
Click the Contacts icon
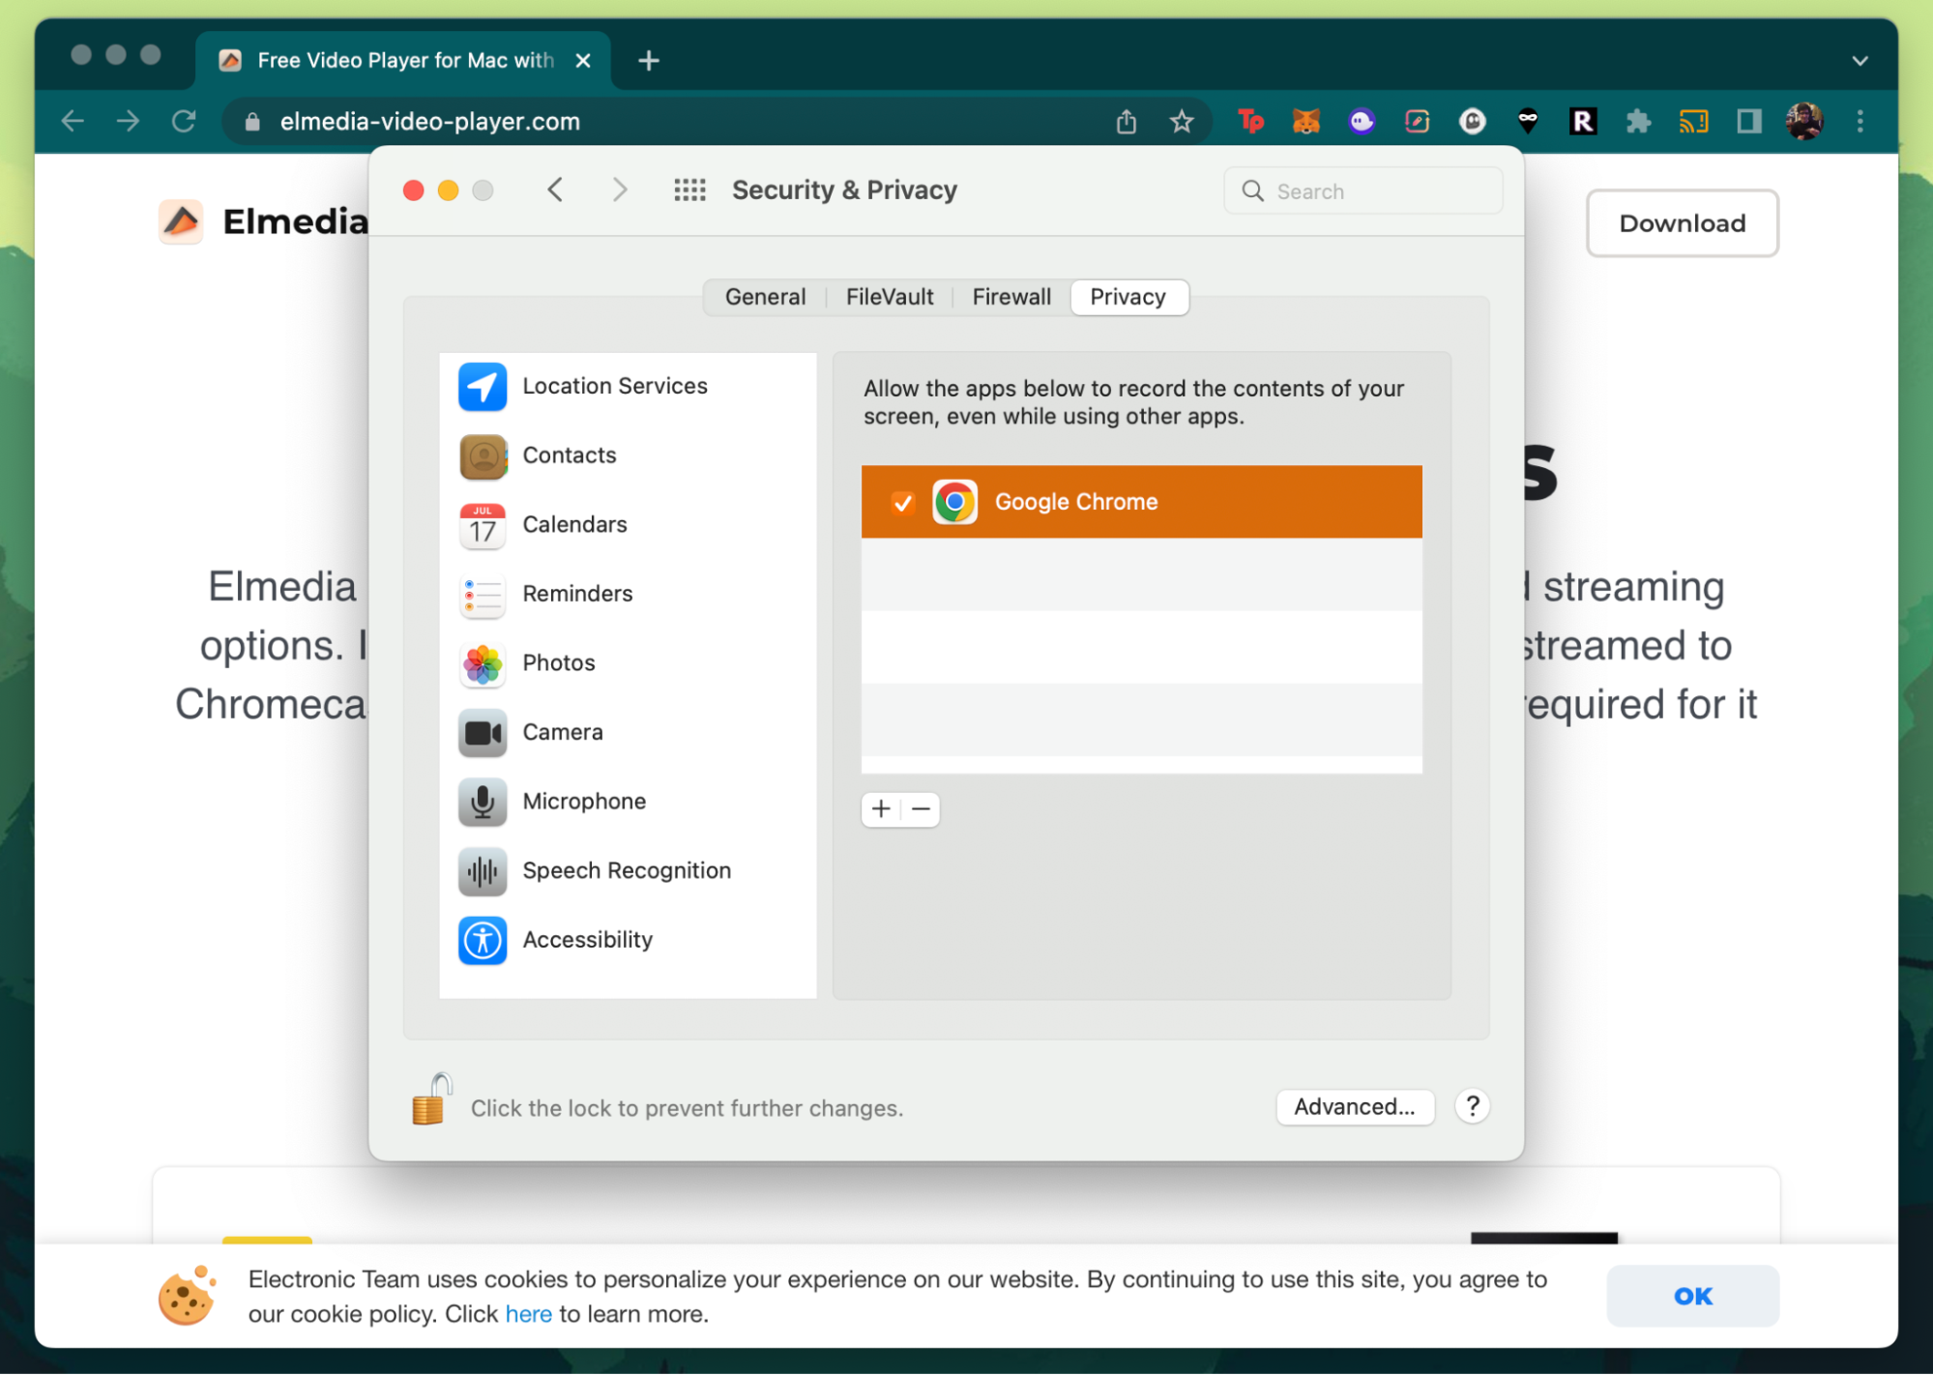tap(483, 453)
